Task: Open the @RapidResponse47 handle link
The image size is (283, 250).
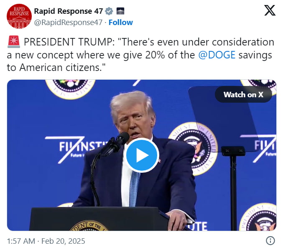Action: (x=68, y=23)
